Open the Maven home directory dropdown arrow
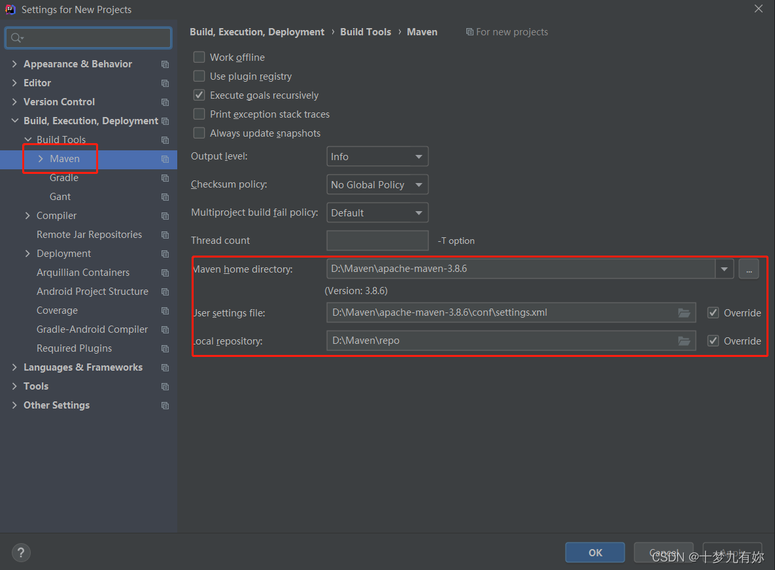The image size is (775, 570). 724,269
